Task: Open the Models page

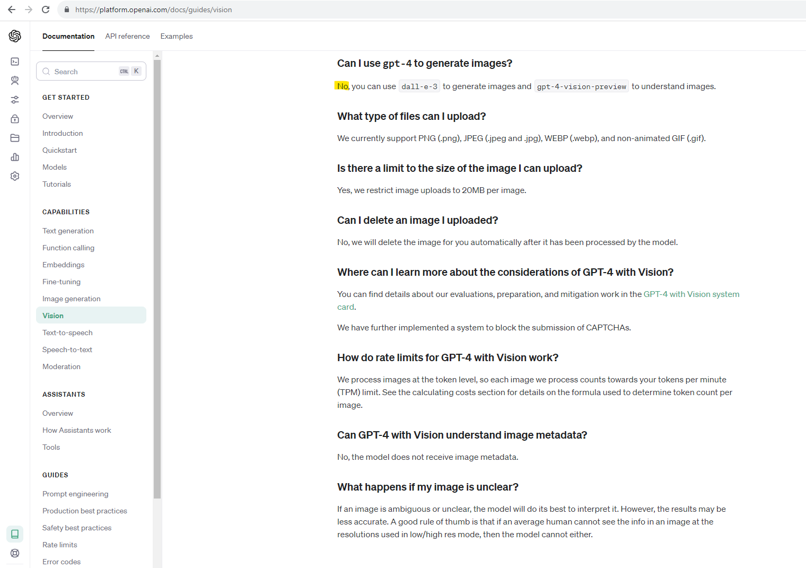Action: (55, 167)
